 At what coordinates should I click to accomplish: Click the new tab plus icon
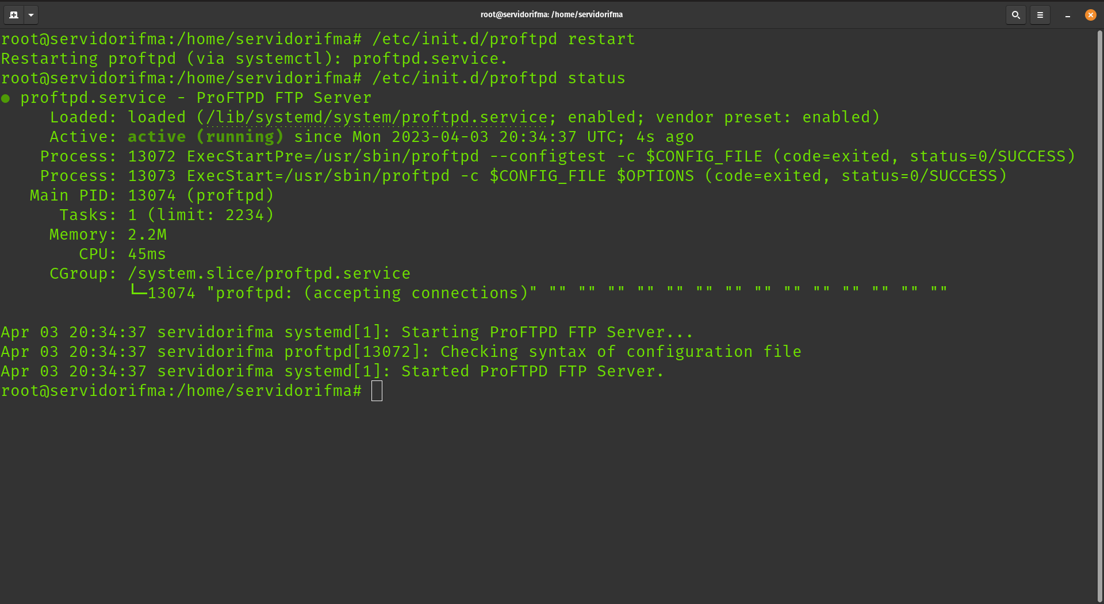[13, 15]
